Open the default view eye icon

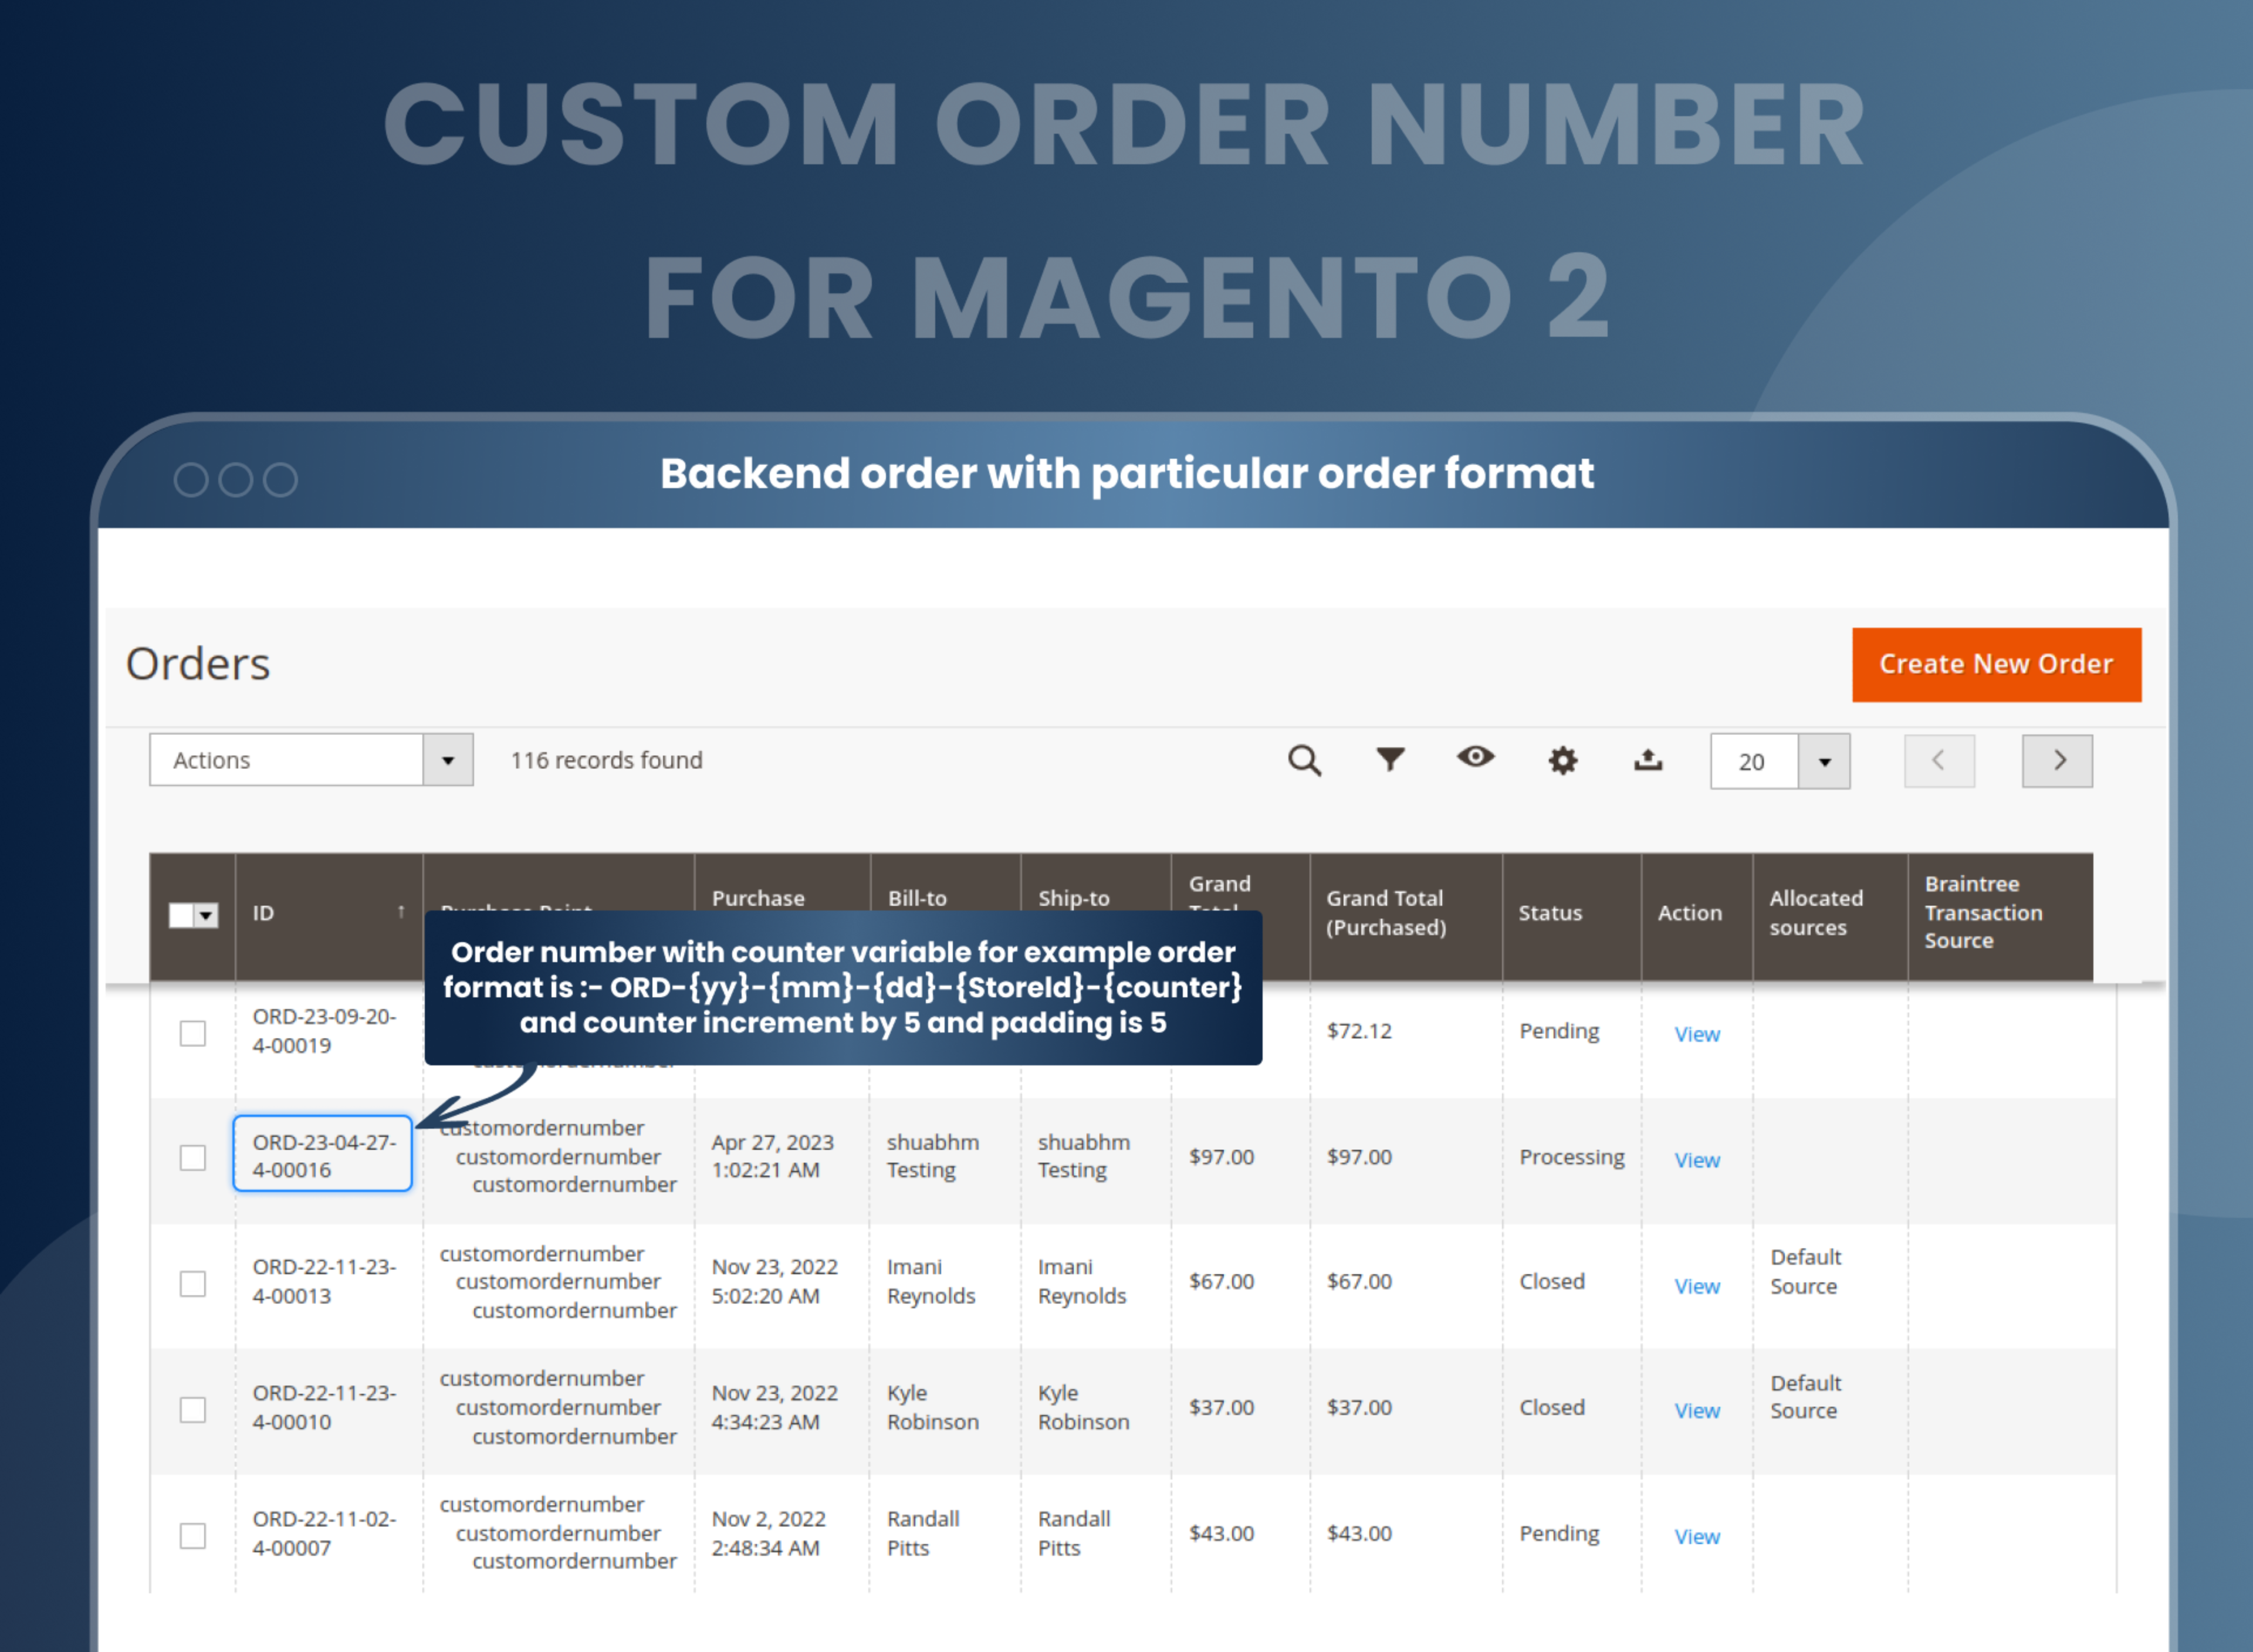[x=1475, y=758]
